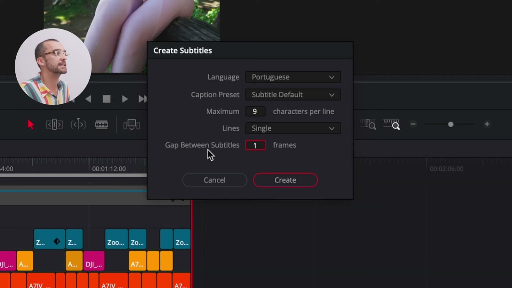Click the Cancel button

[215, 180]
